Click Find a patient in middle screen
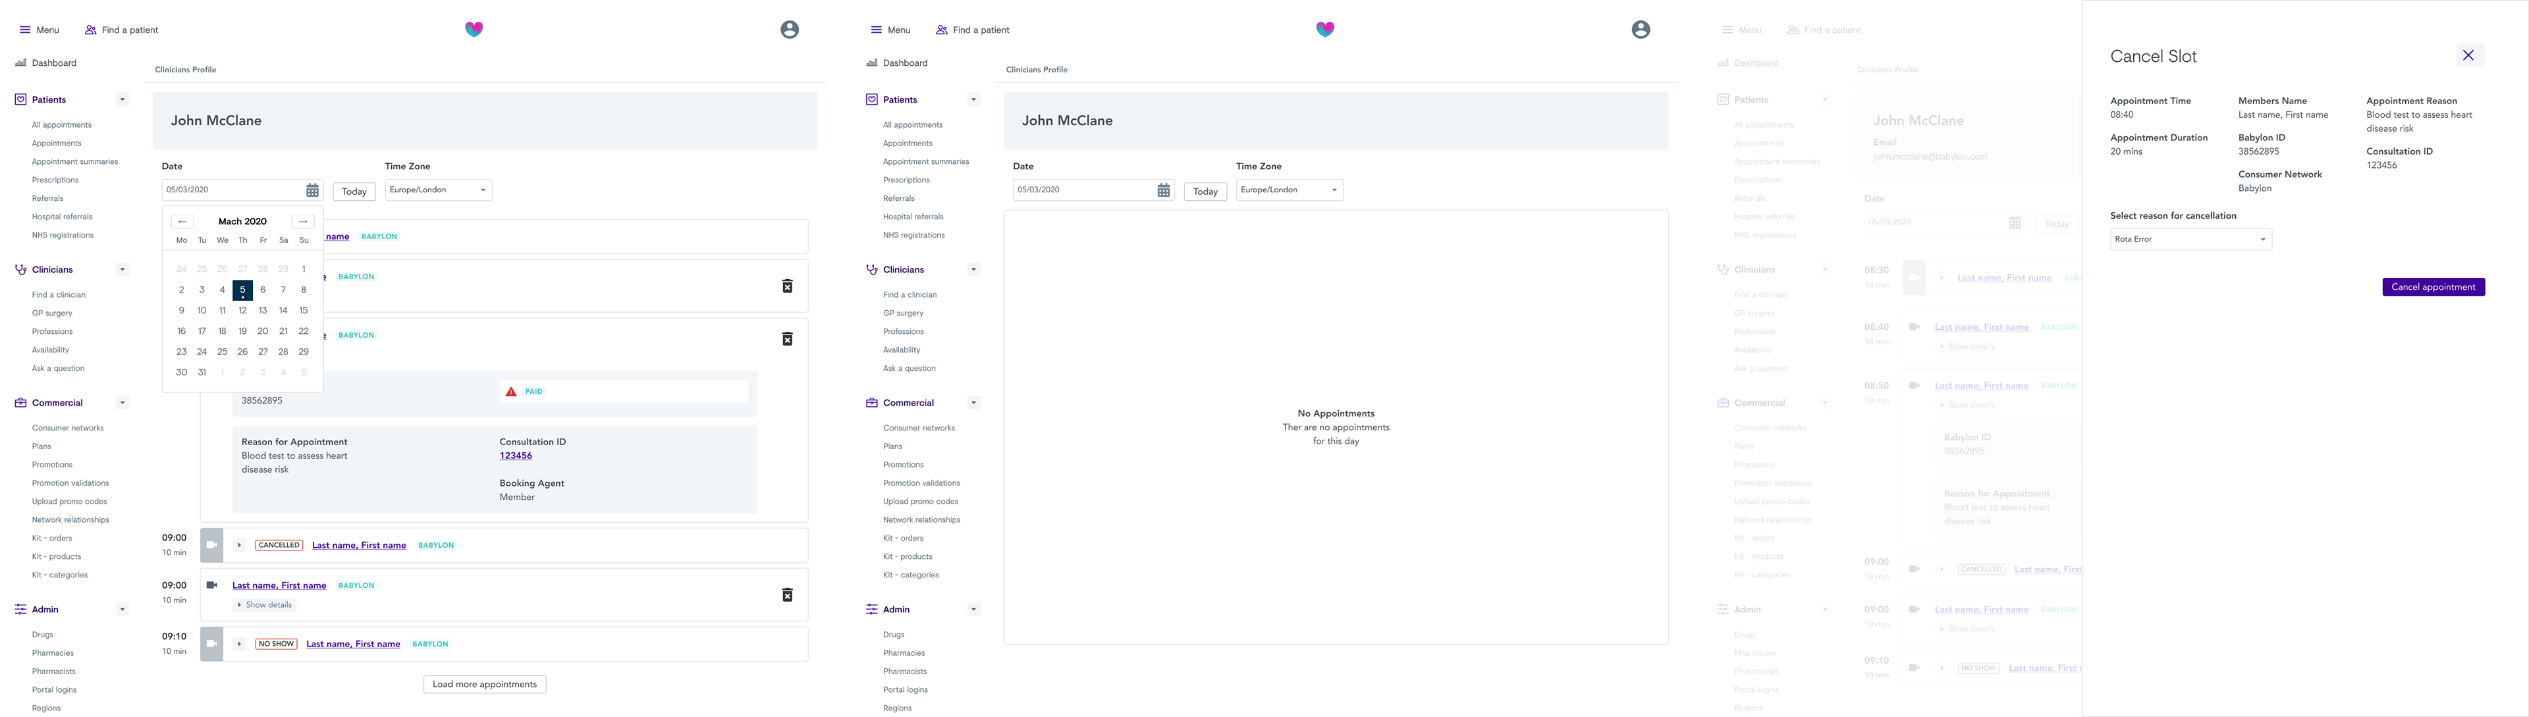 (981, 30)
